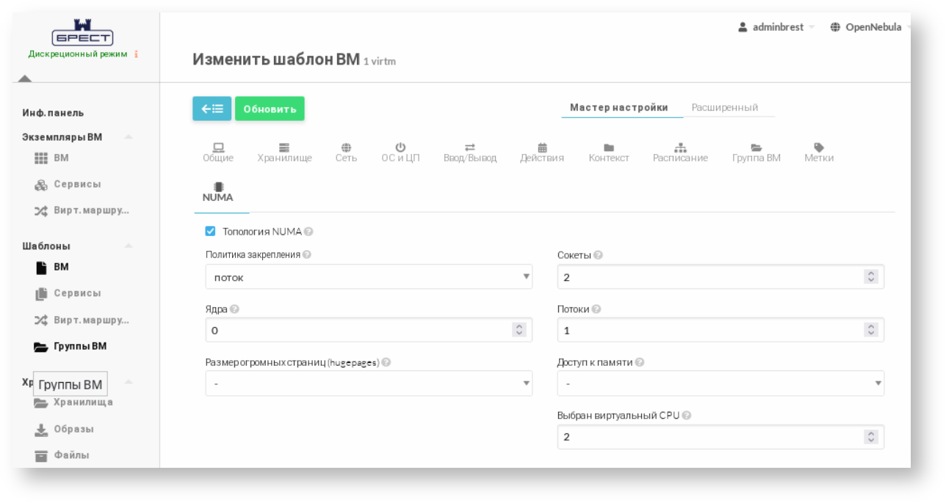This screenshot has height=503, width=946.
Task: Open the Действия tab
Action: (x=542, y=153)
